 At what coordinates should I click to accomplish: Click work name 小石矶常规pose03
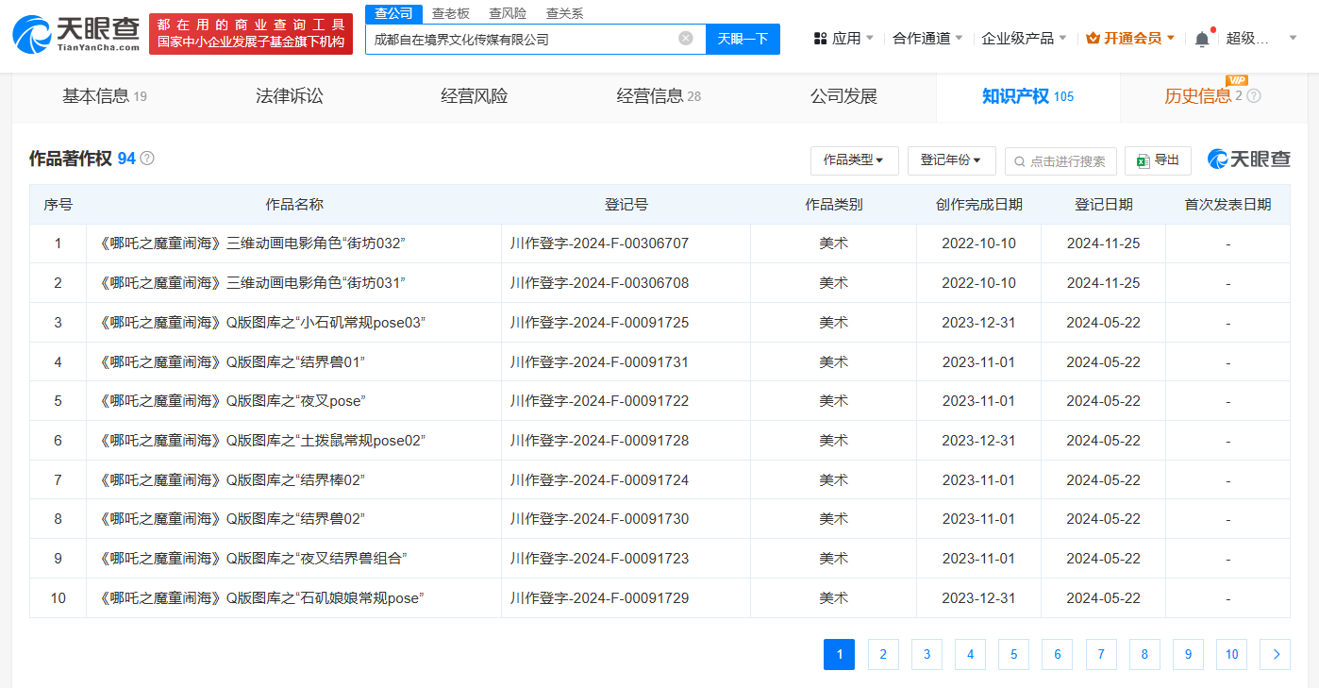(262, 323)
